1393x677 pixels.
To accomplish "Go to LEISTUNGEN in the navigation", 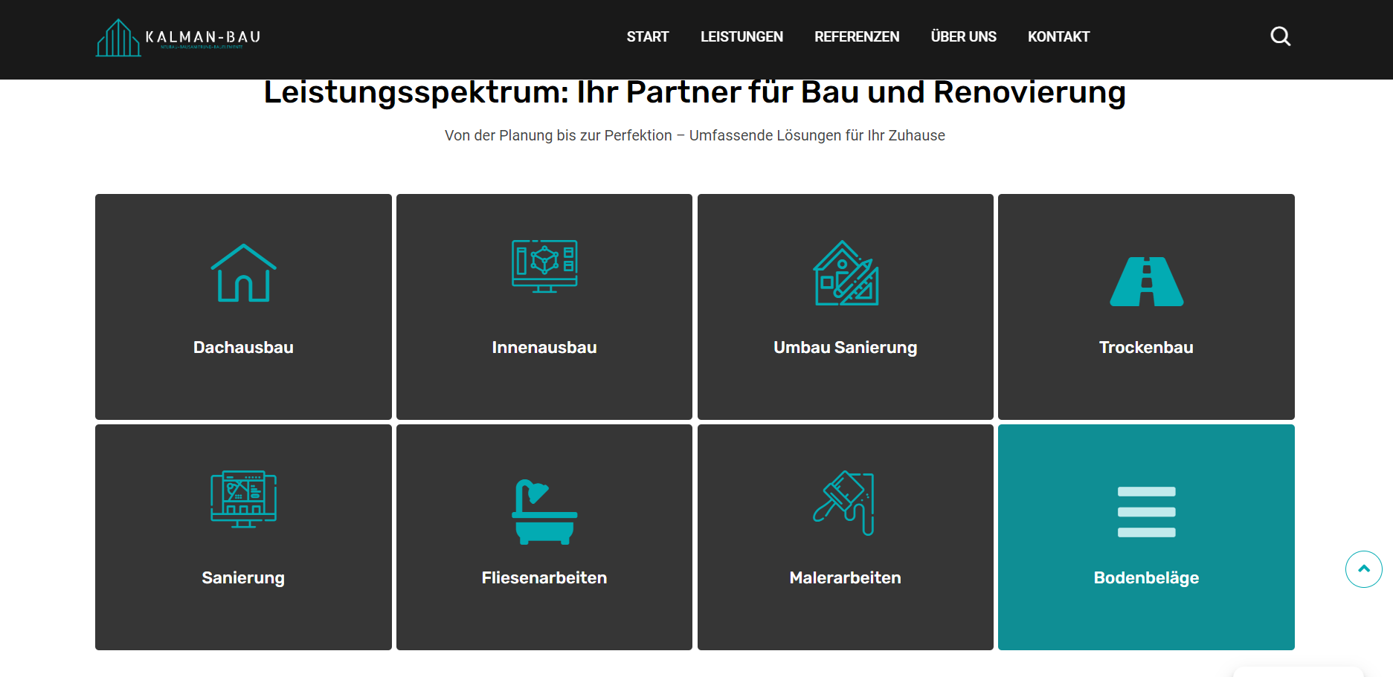I will click(741, 37).
